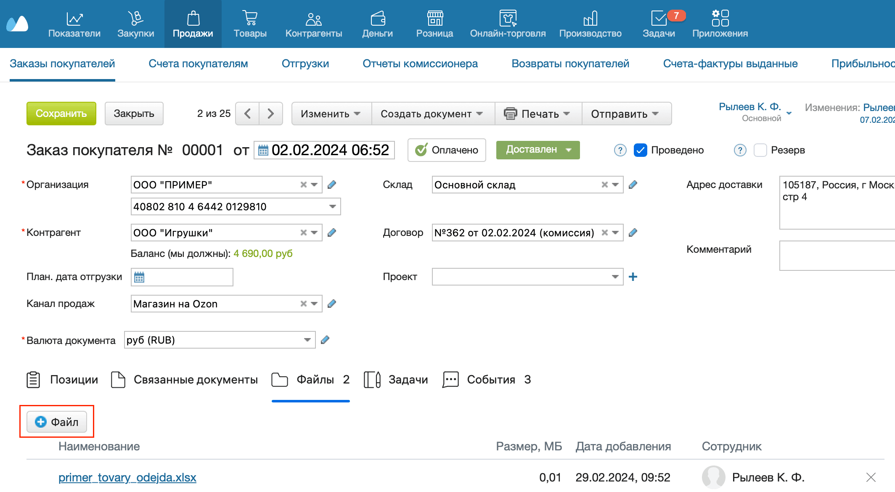Click the plus icon beside Проект
The width and height of the screenshot is (895, 492).
pyautogui.click(x=633, y=277)
